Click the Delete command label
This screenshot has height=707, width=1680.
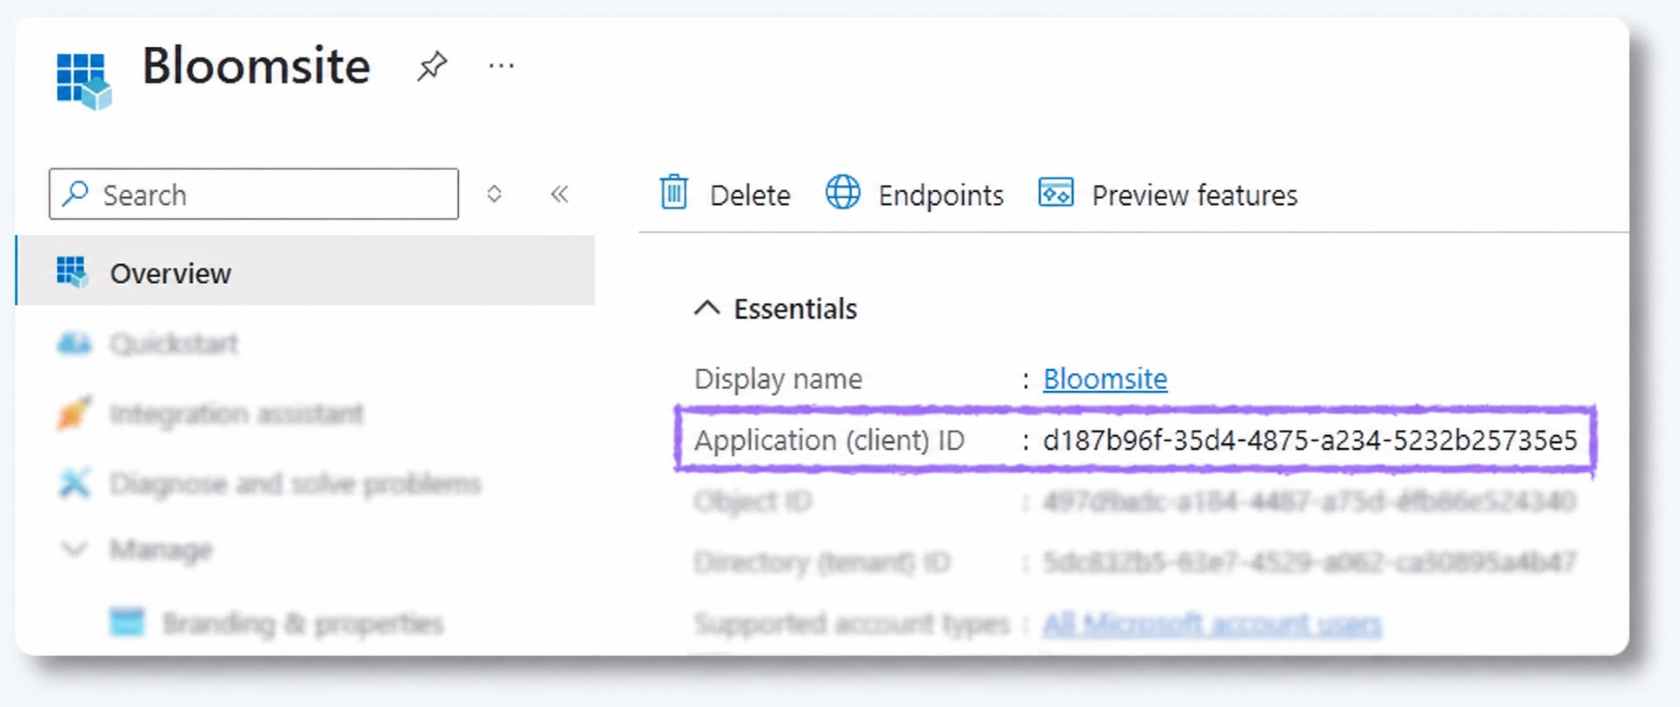750,195
